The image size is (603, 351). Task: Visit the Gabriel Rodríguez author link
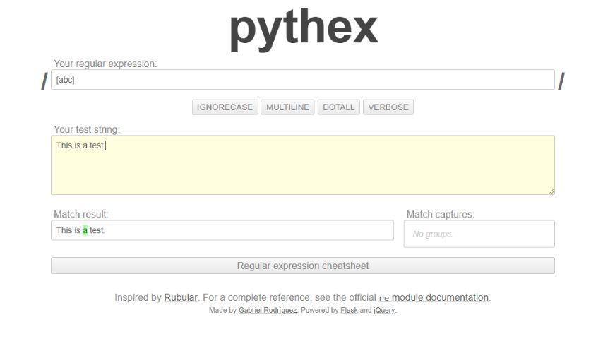(268, 311)
